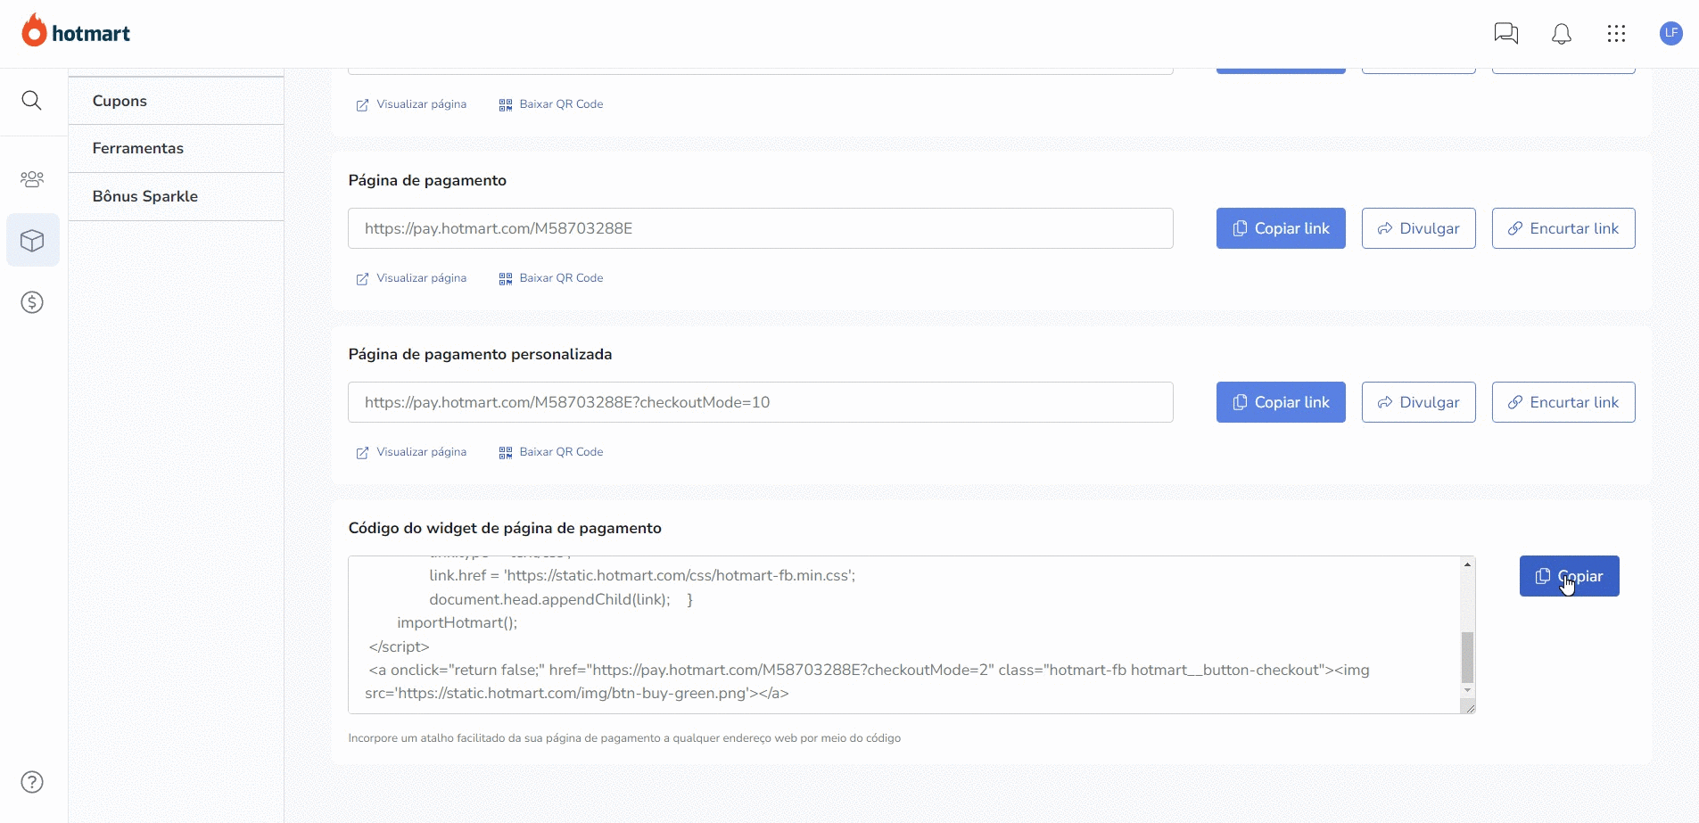
Task: Open the sales dollar sidebar icon
Action: [32, 302]
